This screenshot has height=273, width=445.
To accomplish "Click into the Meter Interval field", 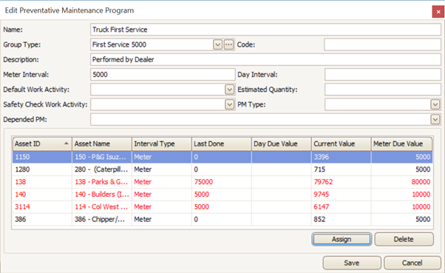I will (163, 75).
